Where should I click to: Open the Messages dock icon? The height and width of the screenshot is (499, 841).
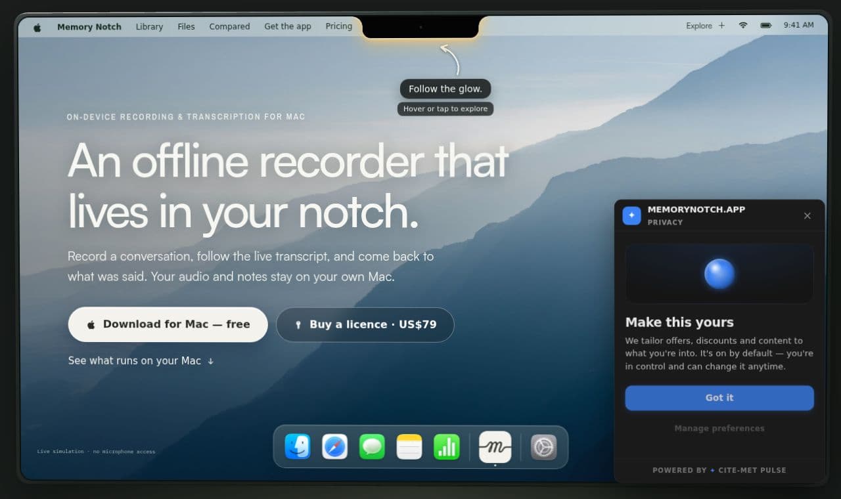tap(372, 447)
